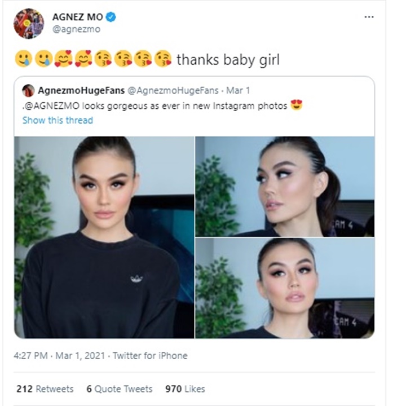View the 212 Retweets list
The image size is (406, 406).
point(45,389)
